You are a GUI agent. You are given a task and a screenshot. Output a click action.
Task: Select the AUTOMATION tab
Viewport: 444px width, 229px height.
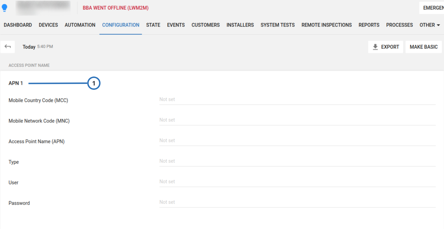pos(80,25)
